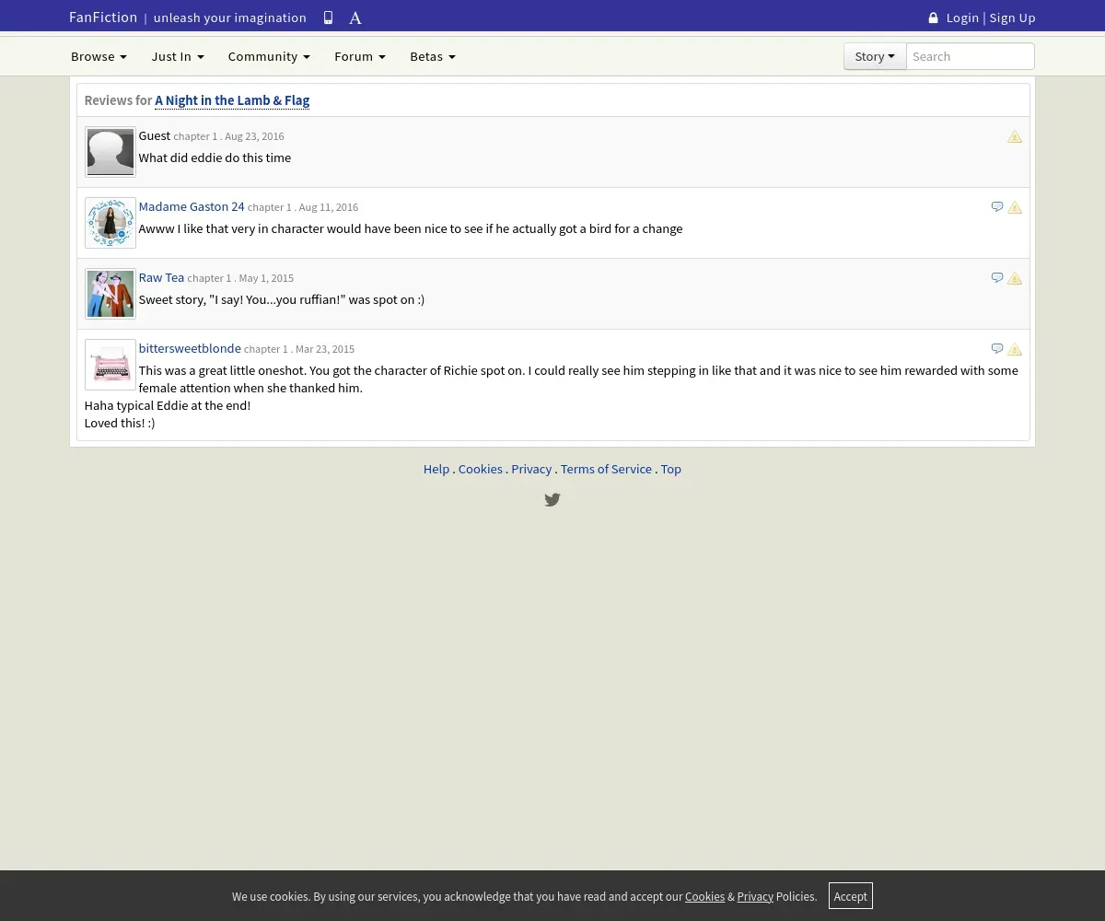Report Madame Gaston 24's review

1015,207
